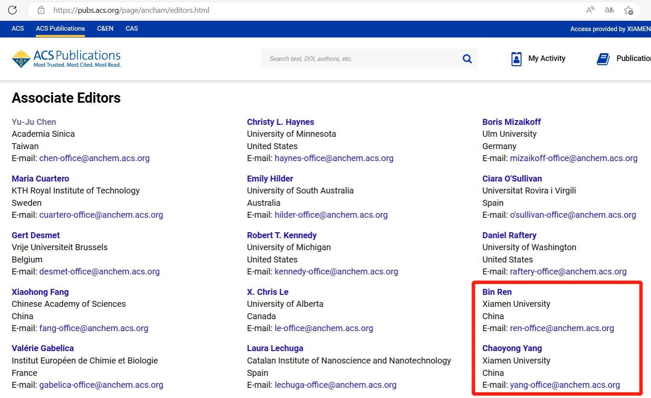The image size is (651, 398).
Task: Click the ren-office@anchem.acs.org email link
Action: click(561, 328)
